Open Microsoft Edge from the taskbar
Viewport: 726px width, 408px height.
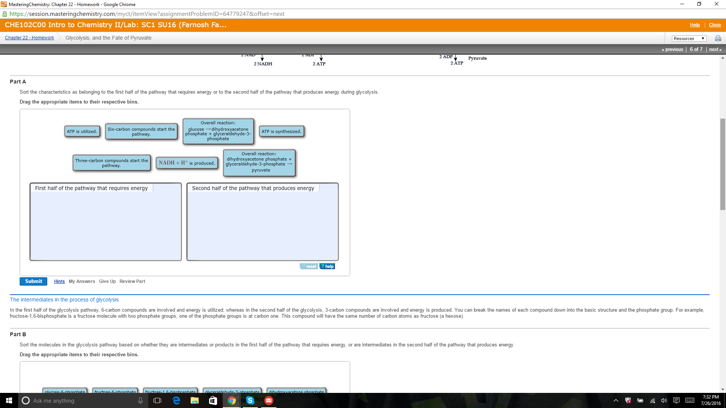coord(176,401)
